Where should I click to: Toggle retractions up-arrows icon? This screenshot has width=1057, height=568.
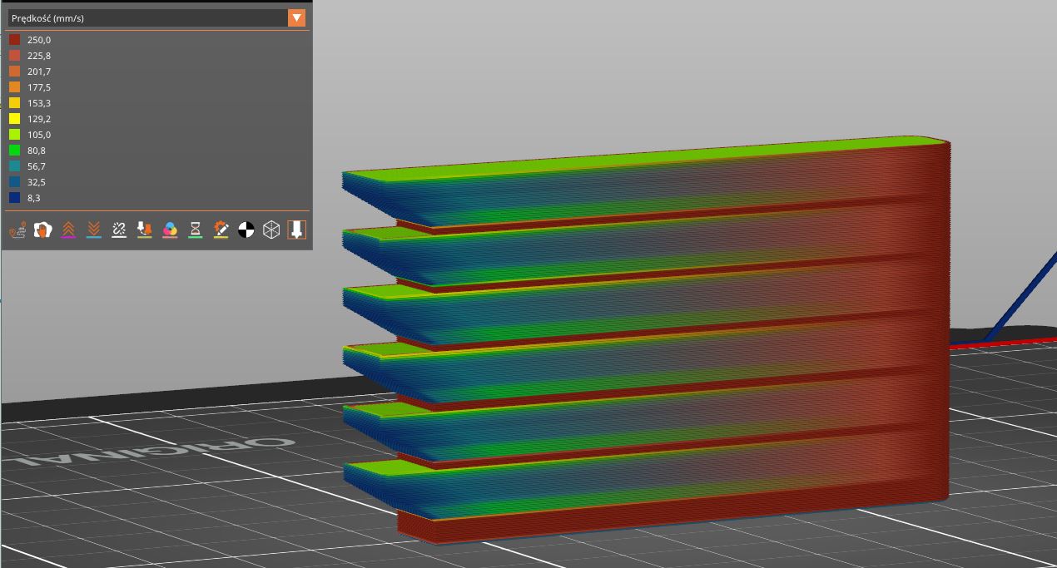pyautogui.click(x=68, y=230)
